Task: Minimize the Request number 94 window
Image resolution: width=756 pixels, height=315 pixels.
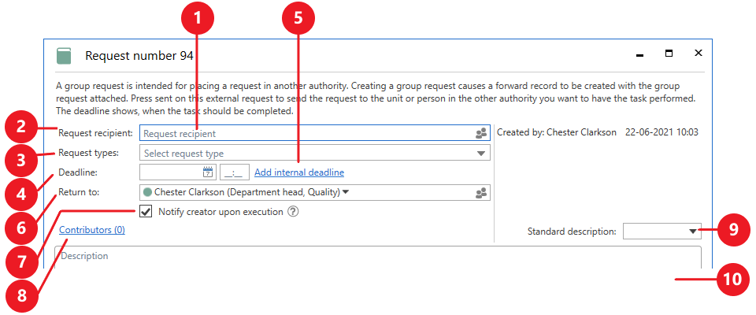Action: click(639, 55)
